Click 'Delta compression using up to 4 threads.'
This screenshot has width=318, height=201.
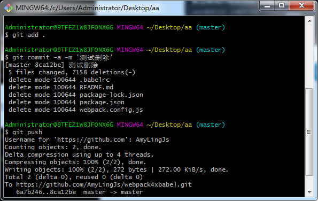coord(79,154)
